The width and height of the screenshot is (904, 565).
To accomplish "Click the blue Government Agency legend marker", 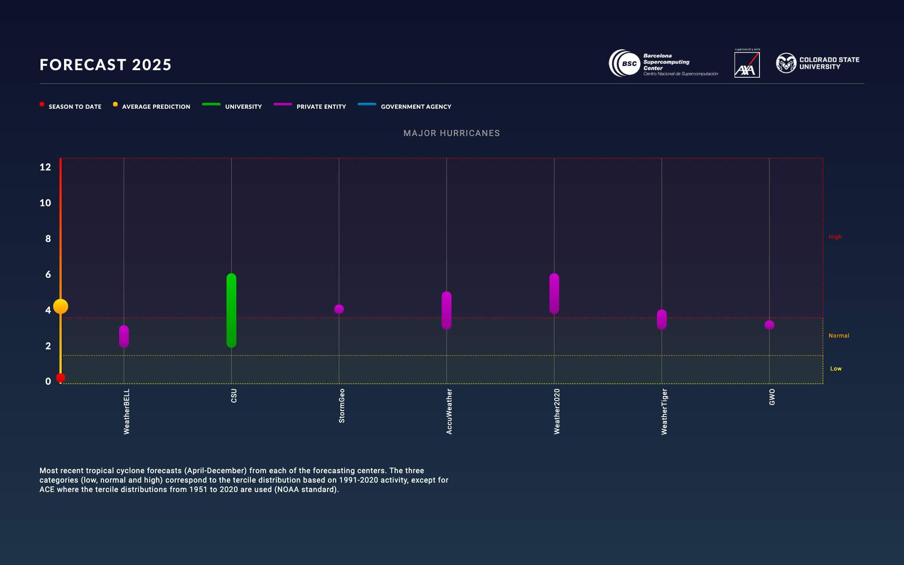I will point(367,104).
